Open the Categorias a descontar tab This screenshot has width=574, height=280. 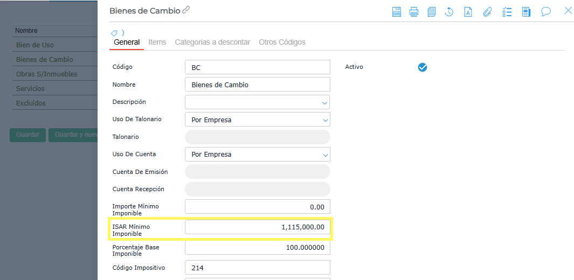pyautogui.click(x=212, y=42)
